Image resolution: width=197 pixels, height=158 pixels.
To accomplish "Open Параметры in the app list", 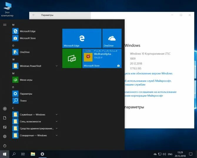I will point(35,94).
